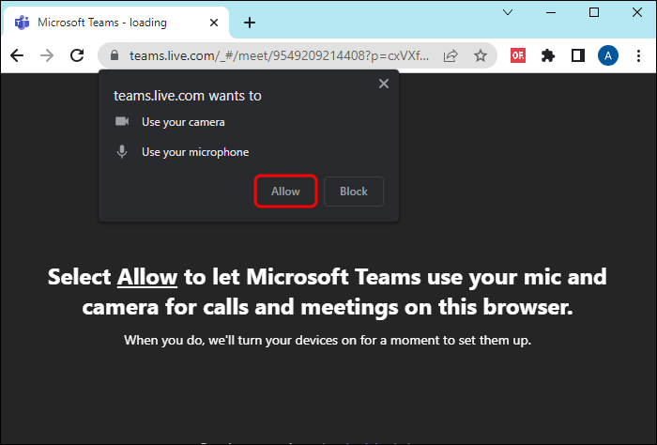Reload the Teams page
The image size is (657, 445).
[x=78, y=55]
